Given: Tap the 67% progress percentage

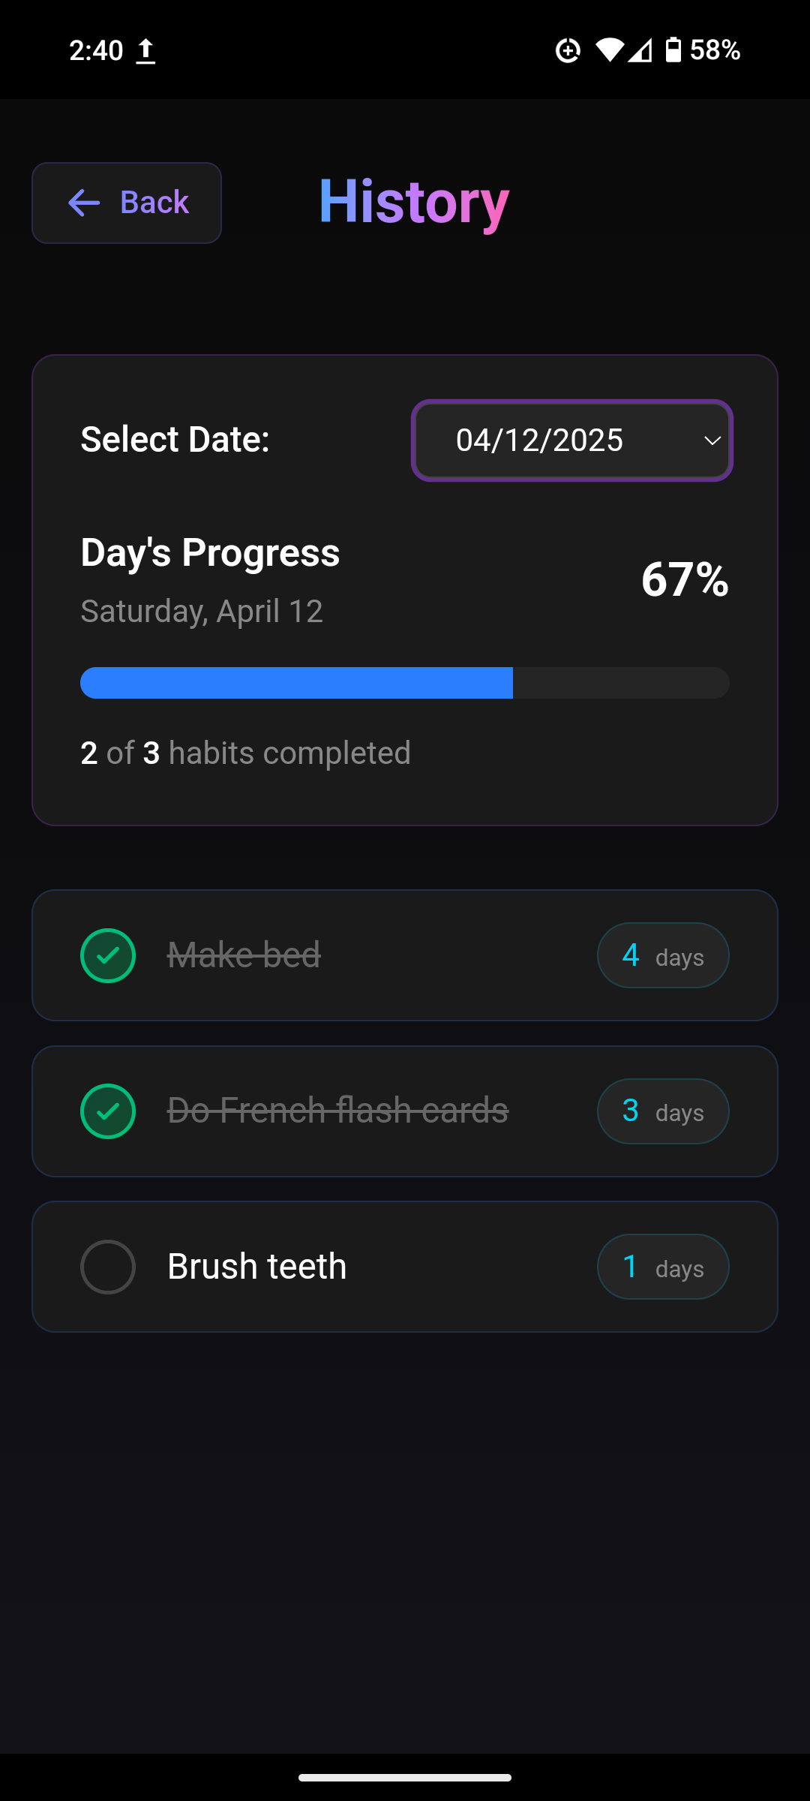Looking at the screenshot, I should point(685,579).
